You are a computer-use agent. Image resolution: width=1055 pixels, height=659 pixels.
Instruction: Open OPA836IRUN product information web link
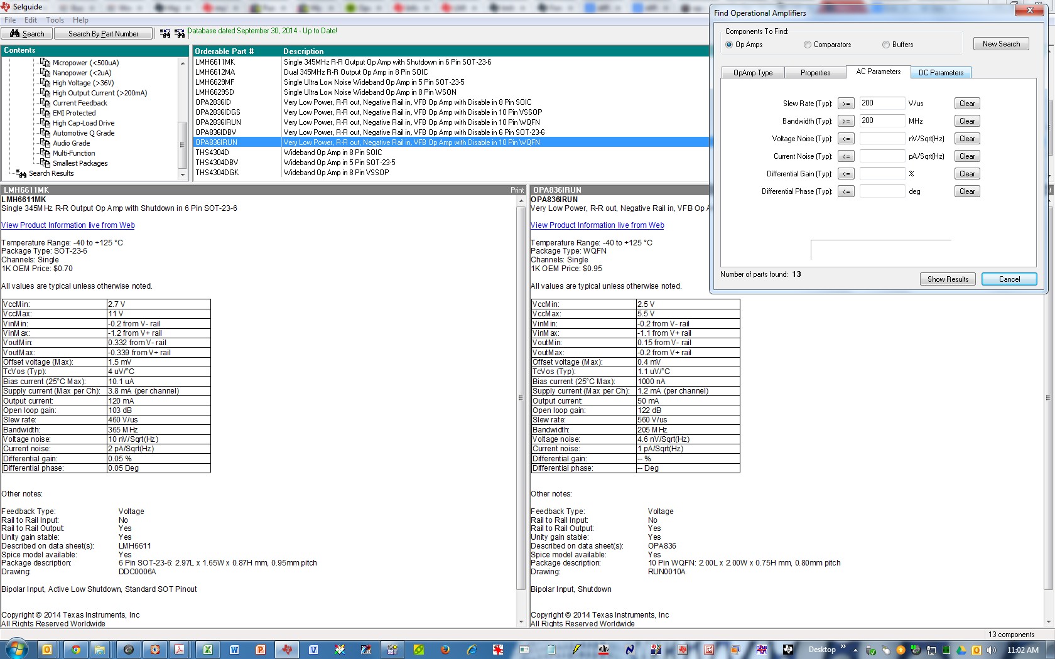(x=597, y=225)
